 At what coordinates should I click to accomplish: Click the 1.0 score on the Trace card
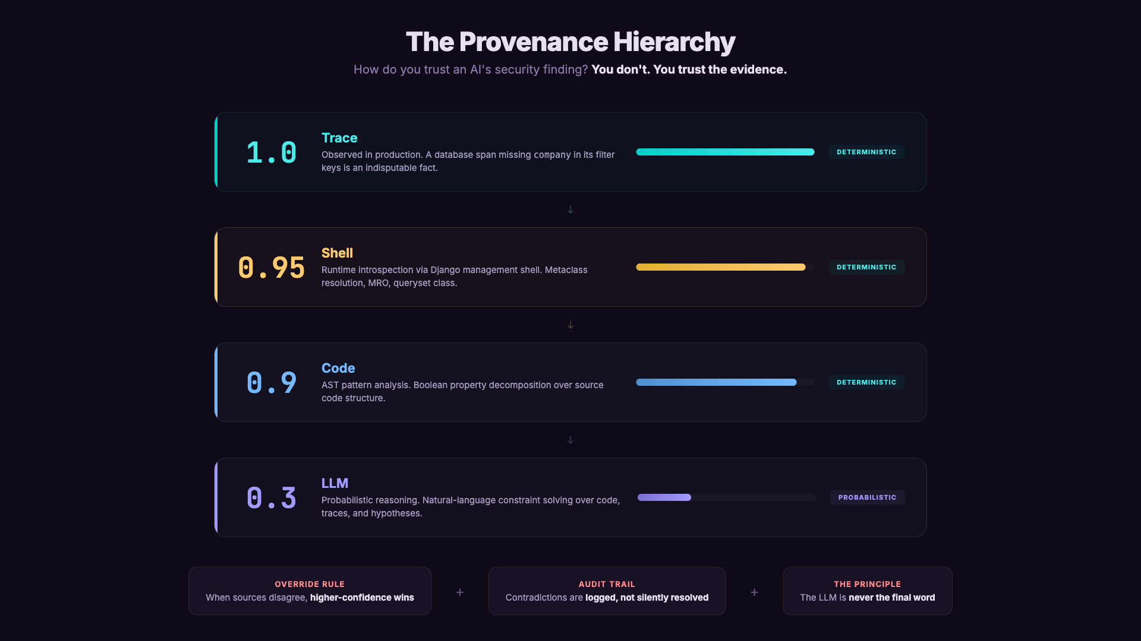[x=271, y=153]
